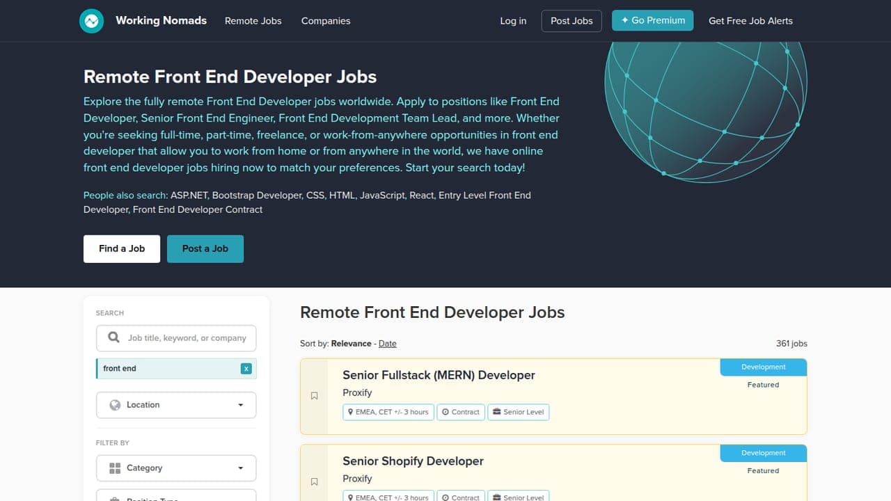Viewport: 891px width, 501px height.
Task: Click the Development tag on the MERN job
Action: click(x=764, y=367)
